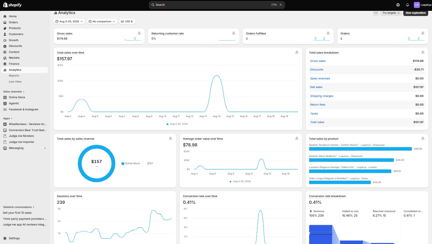Open the Net sales link in breakdown
The width and height of the screenshot is (432, 244).
tap(316, 87)
